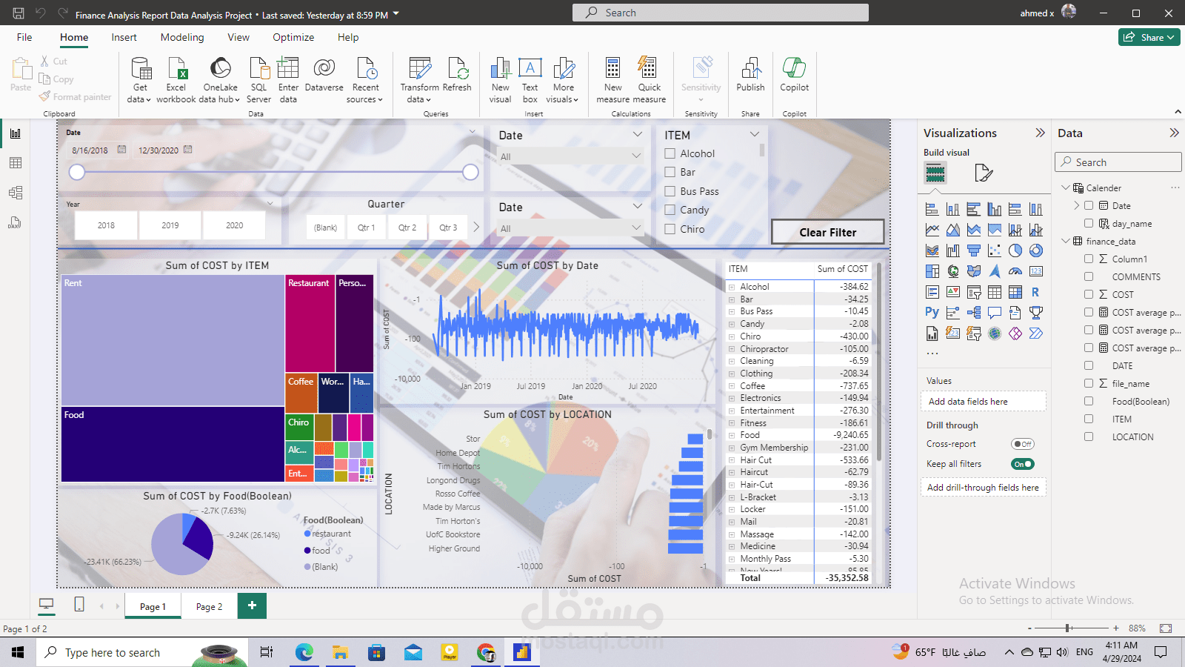Click the Model view sidebar icon
The image size is (1185, 667).
click(x=16, y=192)
